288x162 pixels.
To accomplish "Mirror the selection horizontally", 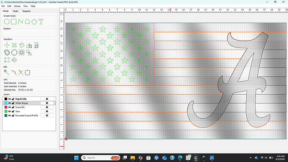I will 29,45.
